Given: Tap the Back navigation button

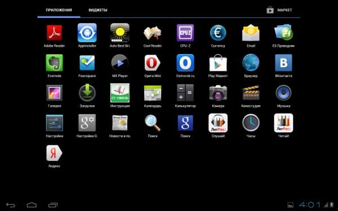Looking at the screenshot, I should coord(10,205).
